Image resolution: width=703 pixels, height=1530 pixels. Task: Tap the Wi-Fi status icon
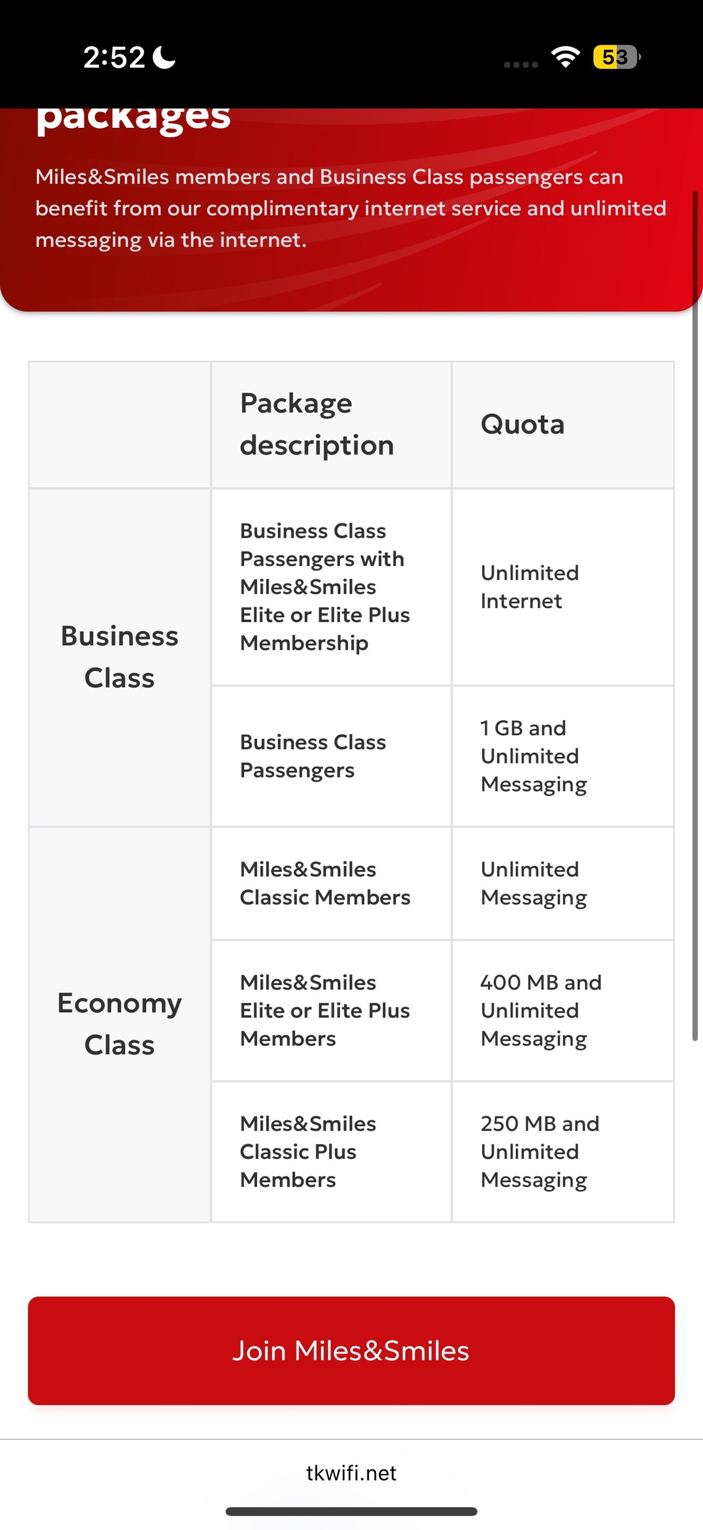(565, 57)
